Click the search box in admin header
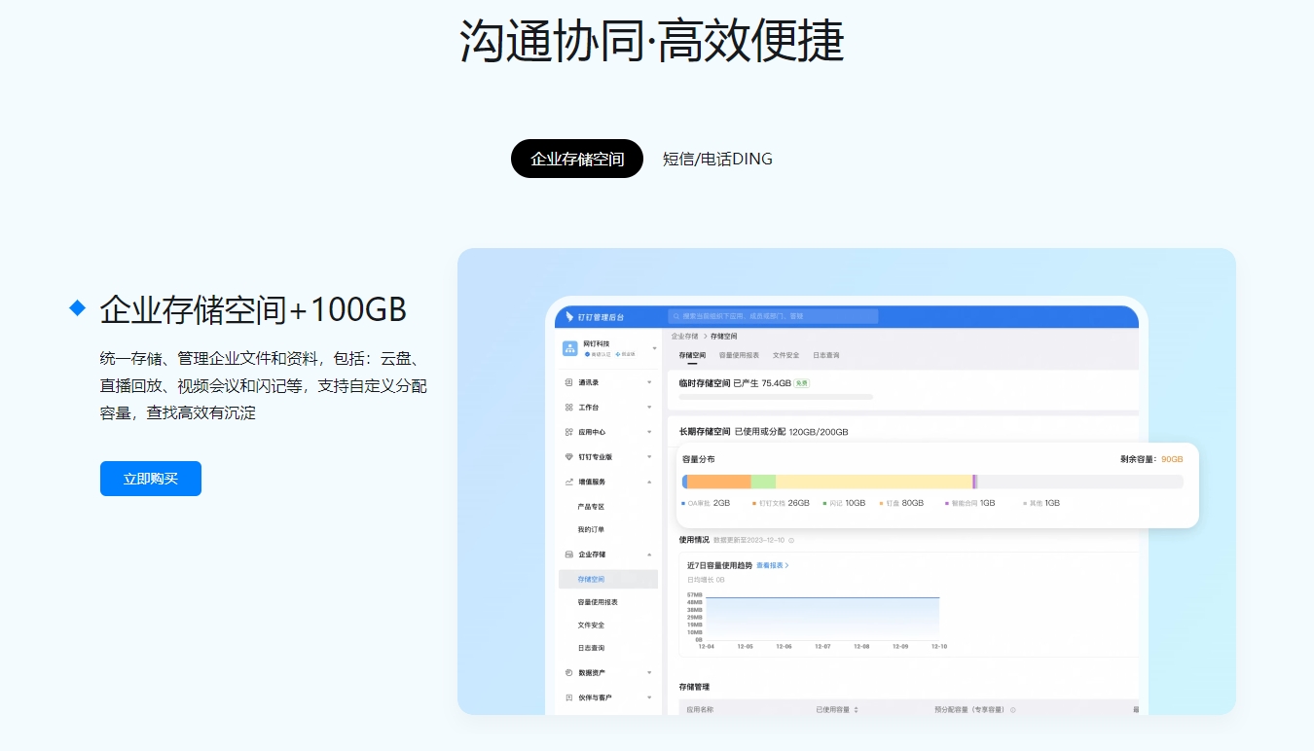1314x751 pixels. (x=773, y=316)
